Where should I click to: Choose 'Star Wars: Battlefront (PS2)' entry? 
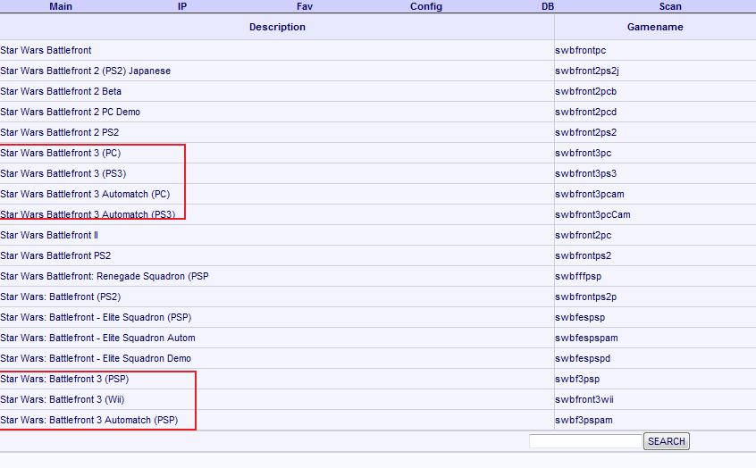click(x=60, y=297)
